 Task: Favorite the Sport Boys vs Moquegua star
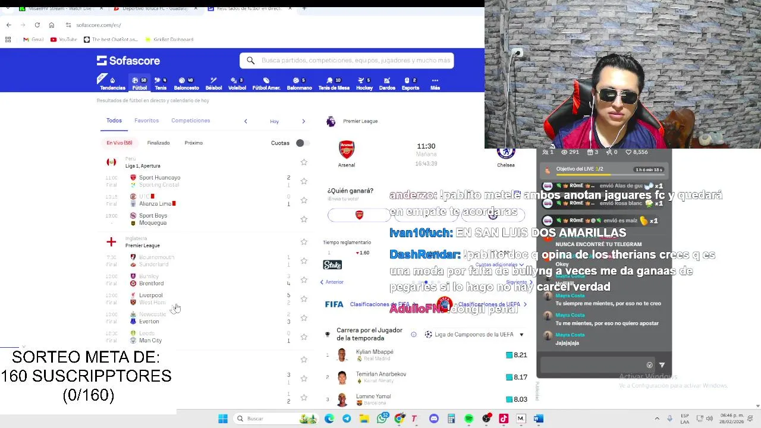(304, 219)
